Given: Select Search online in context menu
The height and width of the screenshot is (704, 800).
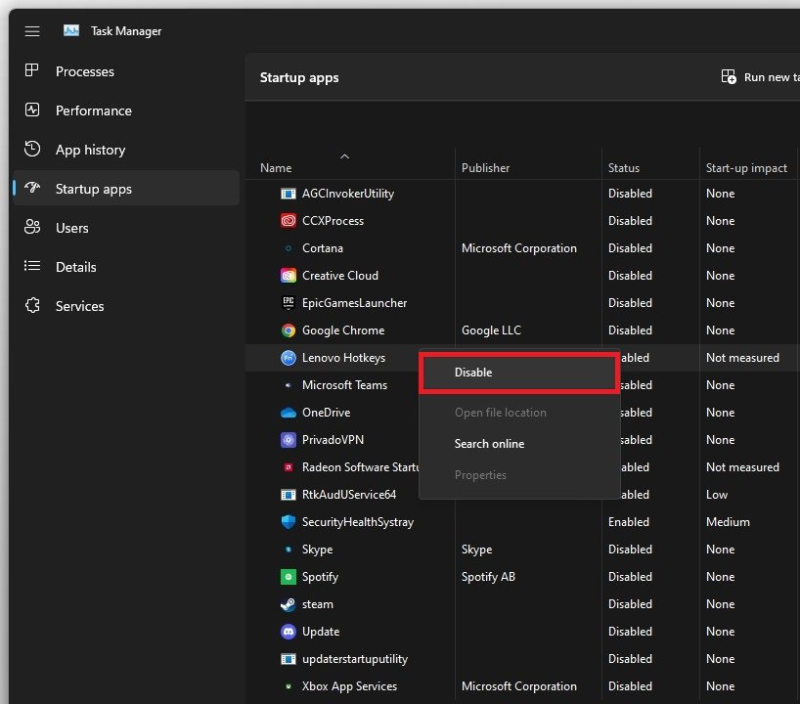Looking at the screenshot, I should coord(489,444).
